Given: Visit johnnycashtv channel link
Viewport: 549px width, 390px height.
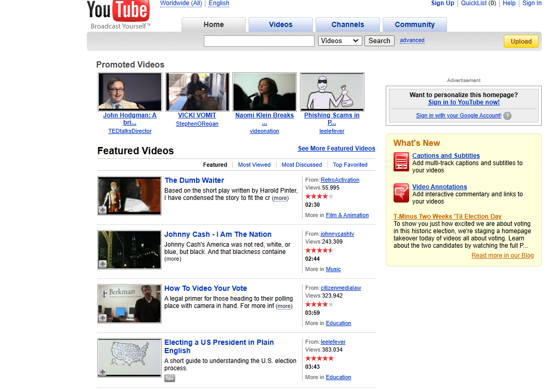Looking at the screenshot, I should (337, 234).
